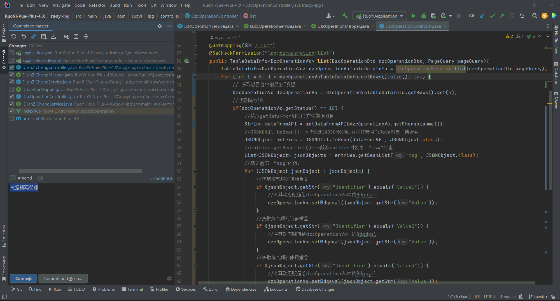Viewport: 560px width, 301px height.
Task: Click the Commit button
Action: (x=23, y=278)
